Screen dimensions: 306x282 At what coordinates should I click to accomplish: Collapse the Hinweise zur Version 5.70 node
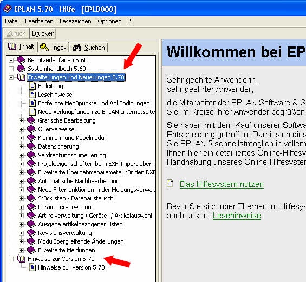pos(11,259)
